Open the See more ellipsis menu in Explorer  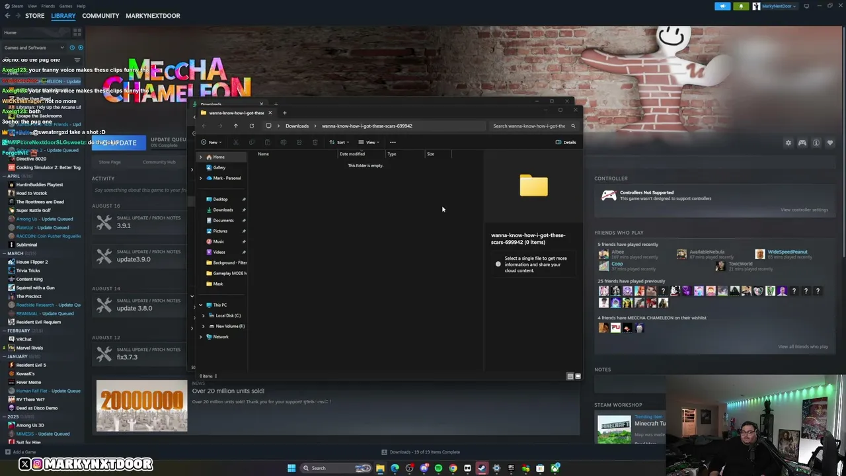click(x=393, y=142)
